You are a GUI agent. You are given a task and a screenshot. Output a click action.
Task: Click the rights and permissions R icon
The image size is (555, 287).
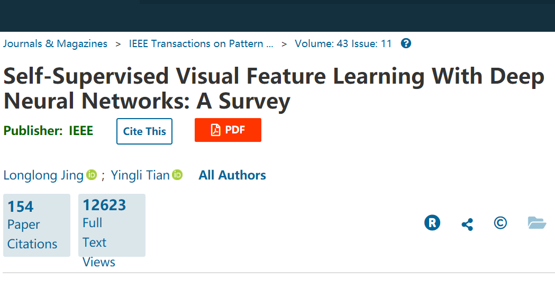coord(432,223)
